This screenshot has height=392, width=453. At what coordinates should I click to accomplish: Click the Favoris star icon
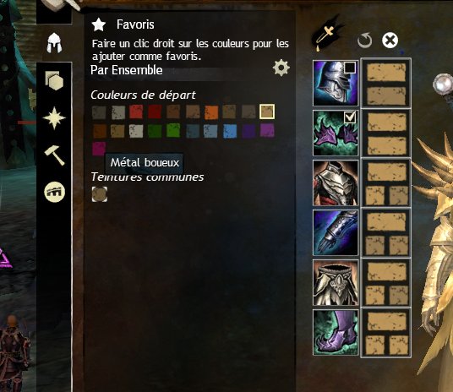99,24
